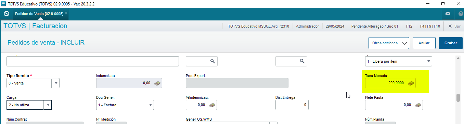This screenshot has width=464, height=124.
Task: Click the Indemnizac. value field
Action: click(x=129, y=83)
